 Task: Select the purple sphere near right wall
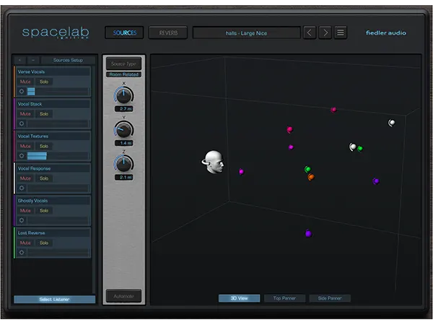pos(376,181)
